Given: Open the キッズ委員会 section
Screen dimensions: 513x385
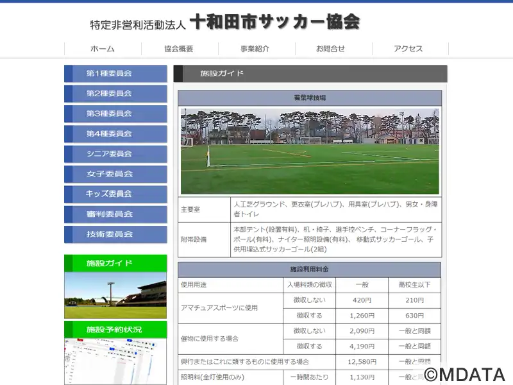Looking at the screenshot, I should (x=115, y=194).
